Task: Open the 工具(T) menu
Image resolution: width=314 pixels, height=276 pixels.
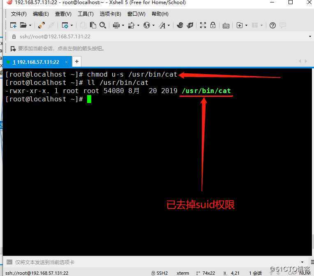Action: (x=85, y=14)
